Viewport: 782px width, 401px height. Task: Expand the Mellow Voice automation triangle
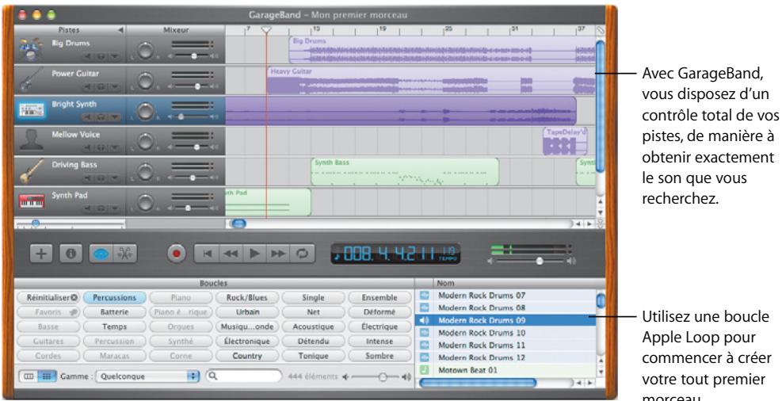114,147
